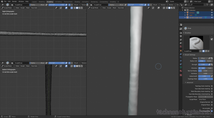
Task: Open the Object Data mesh tab icon
Action: 181,67
